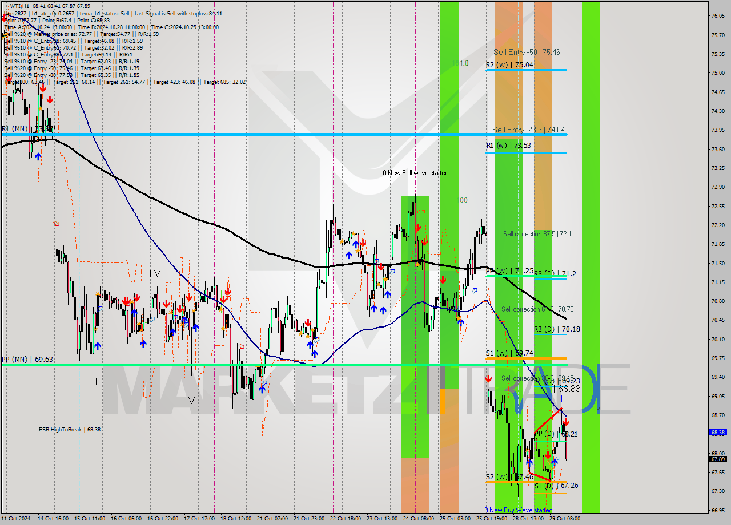Click the 'R3 (D) | 71.2' label

coord(555,274)
